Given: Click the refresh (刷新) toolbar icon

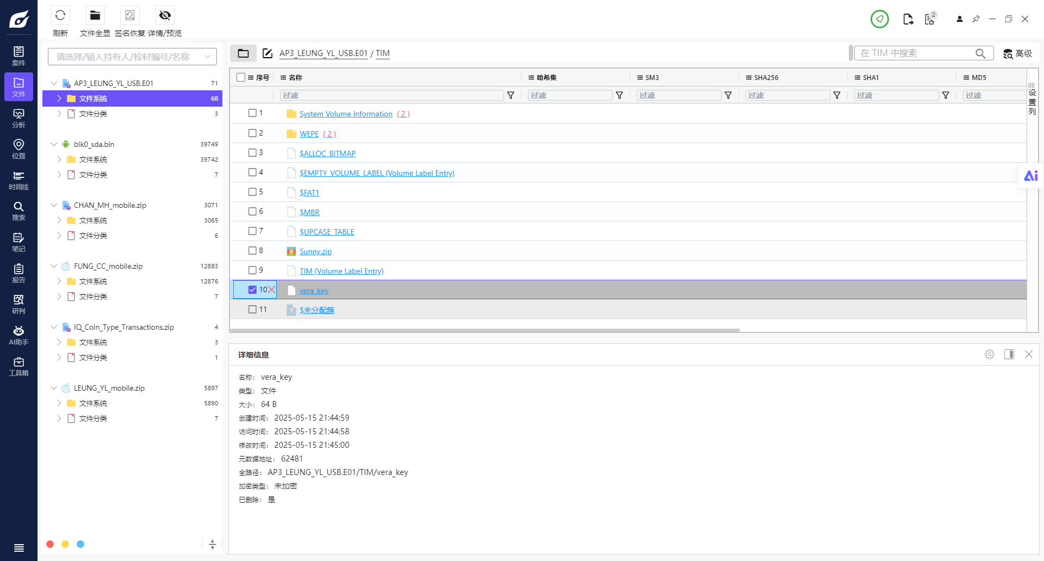Looking at the screenshot, I should (x=60, y=16).
